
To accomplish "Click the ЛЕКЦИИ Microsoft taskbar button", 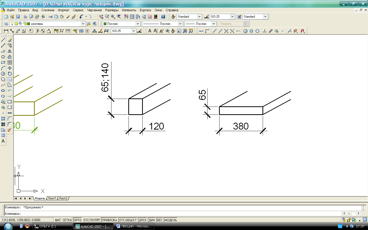I will pos(134,226).
